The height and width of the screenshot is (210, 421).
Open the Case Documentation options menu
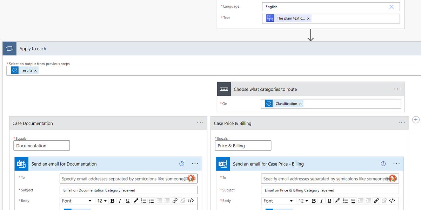[200, 123]
